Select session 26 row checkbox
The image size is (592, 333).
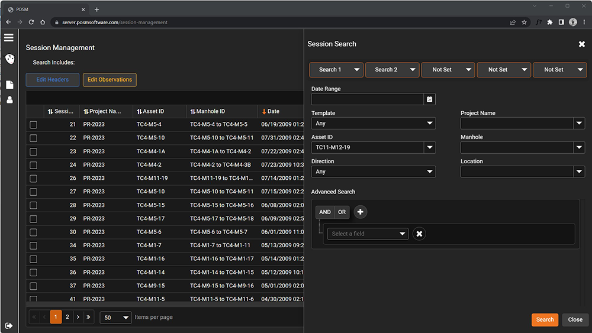[34, 179]
